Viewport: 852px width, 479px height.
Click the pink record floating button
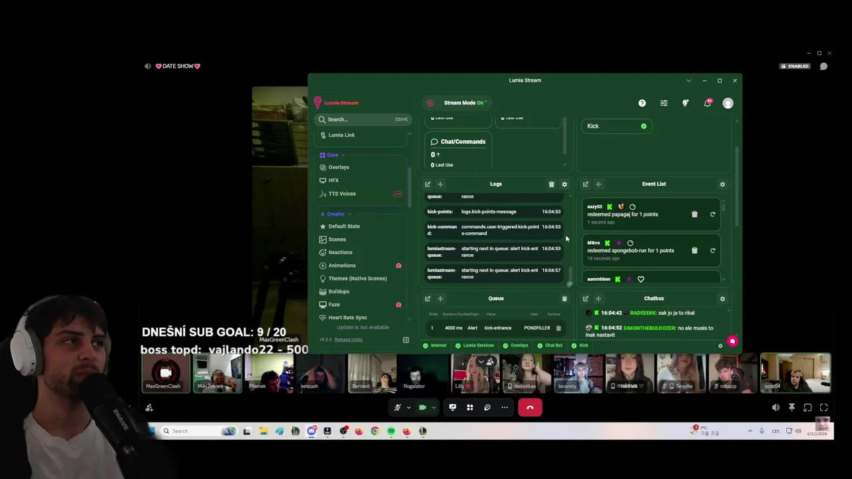pyautogui.click(x=732, y=341)
